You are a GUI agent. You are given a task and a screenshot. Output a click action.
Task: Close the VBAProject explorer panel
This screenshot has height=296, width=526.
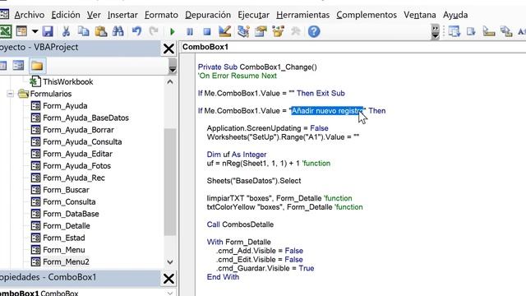168,49
